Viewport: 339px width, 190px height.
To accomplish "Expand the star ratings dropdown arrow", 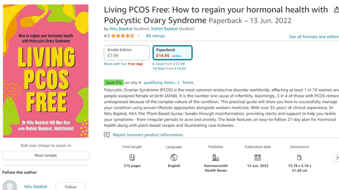I will pos(138,36).
